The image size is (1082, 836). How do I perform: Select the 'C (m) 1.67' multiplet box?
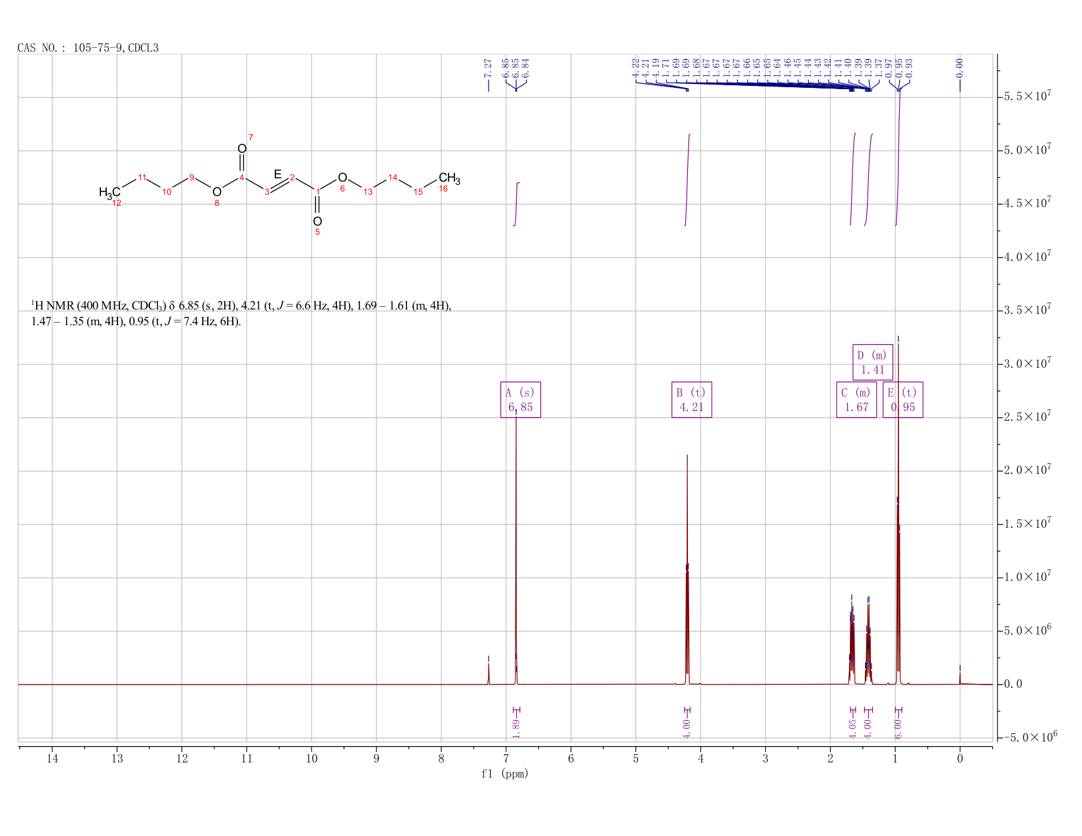856,400
